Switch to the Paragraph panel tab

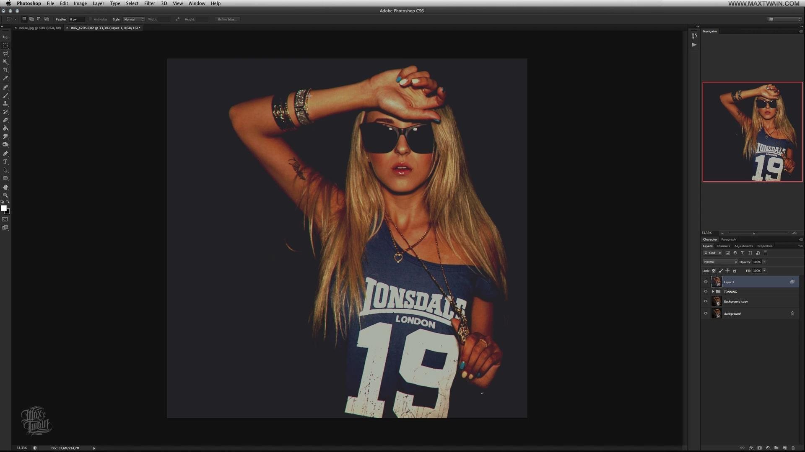point(729,239)
